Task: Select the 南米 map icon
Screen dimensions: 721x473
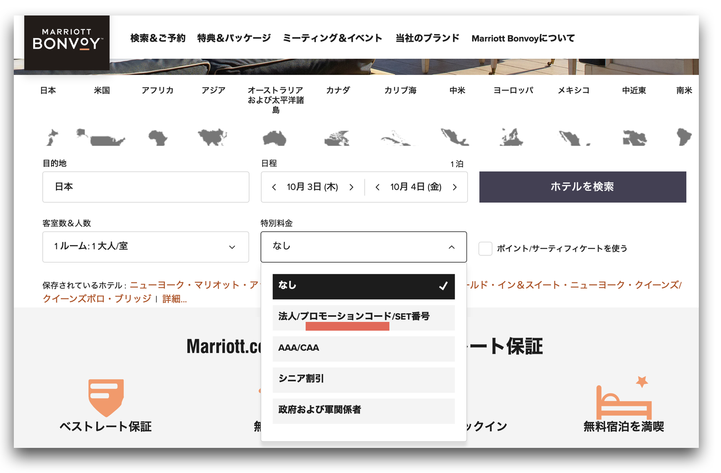Action: coord(684,137)
